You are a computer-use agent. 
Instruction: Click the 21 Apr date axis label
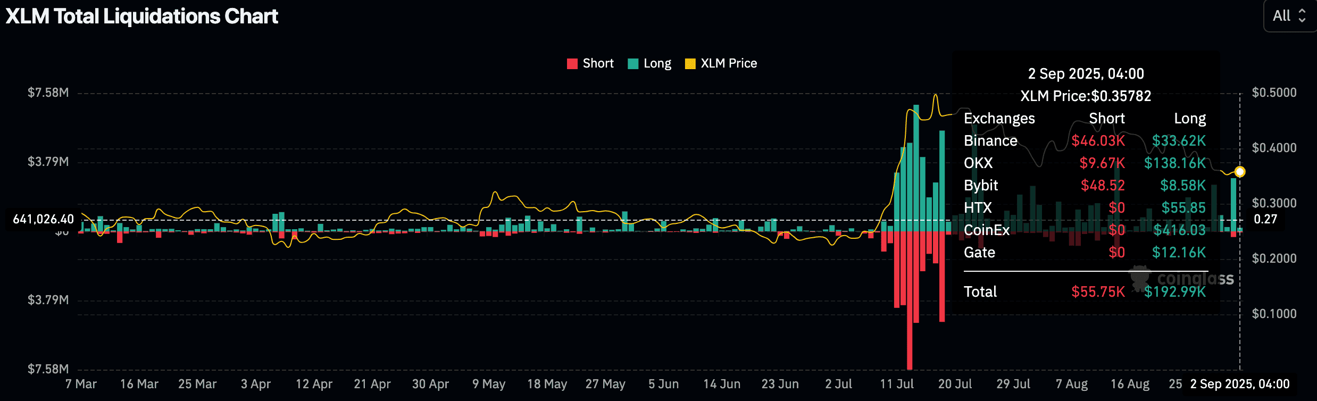coord(372,384)
